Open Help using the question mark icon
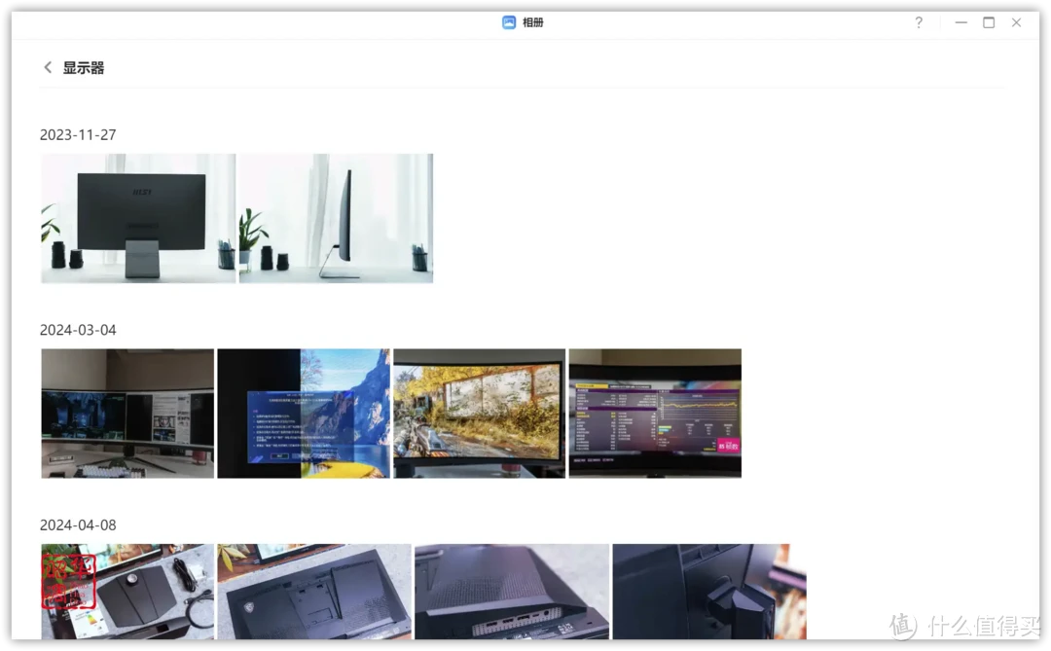 tap(918, 22)
